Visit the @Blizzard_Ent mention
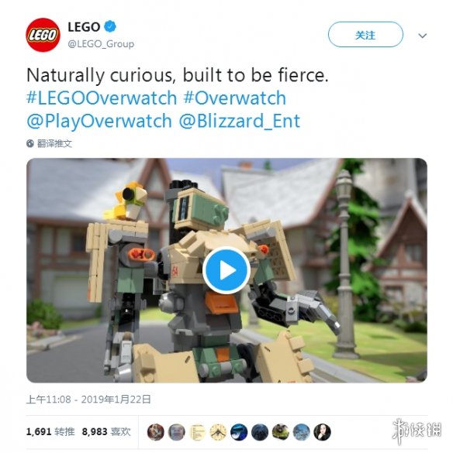This screenshot has width=453, height=453. (240, 121)
